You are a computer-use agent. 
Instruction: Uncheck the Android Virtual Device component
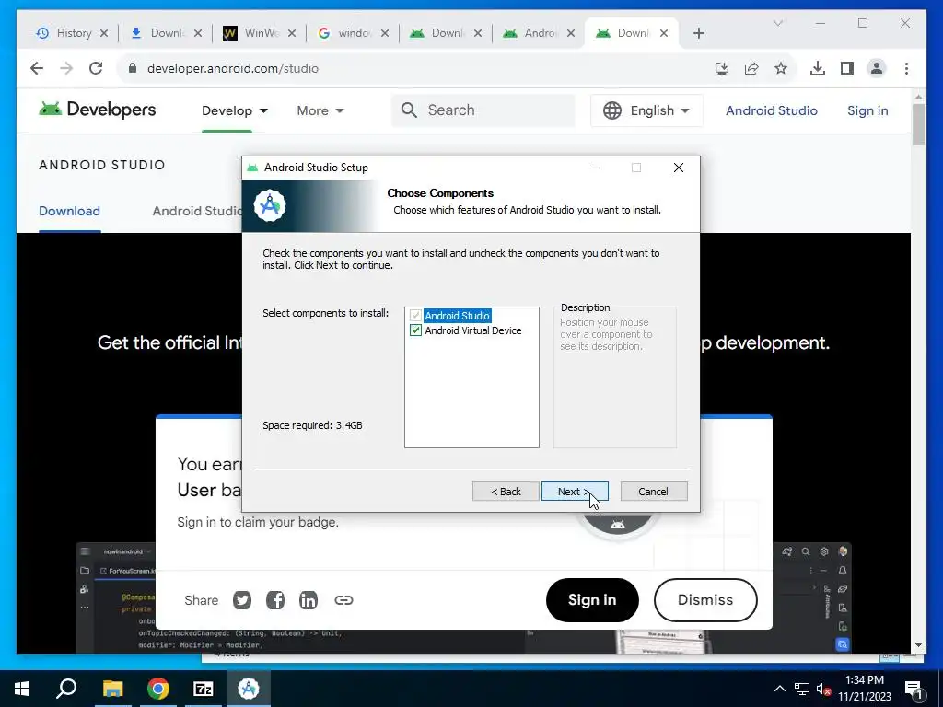tap(415, 330)
